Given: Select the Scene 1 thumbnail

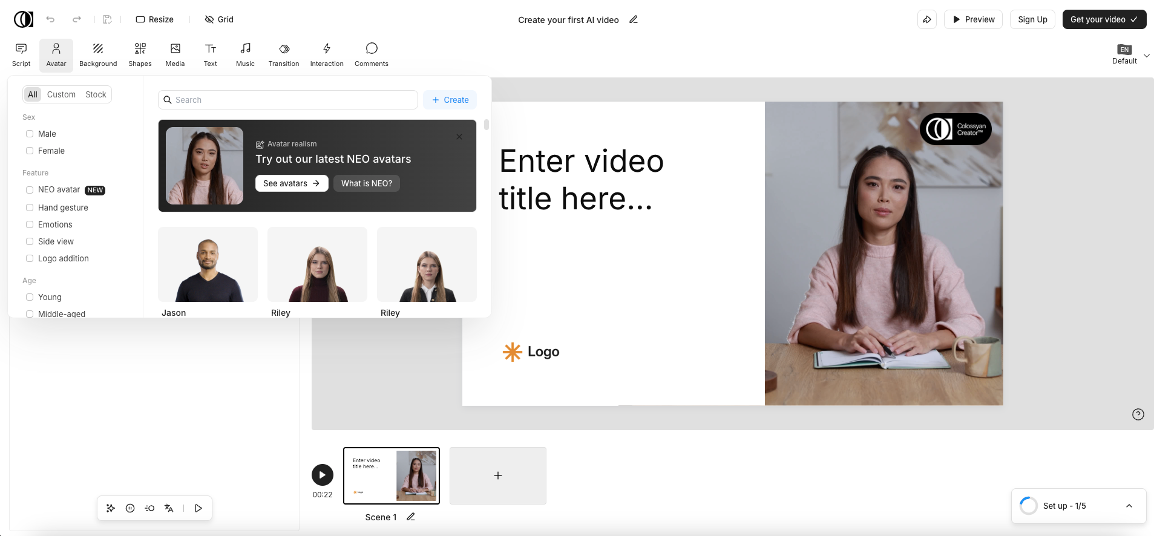Looking at the screenshot, I should (392, 476).
